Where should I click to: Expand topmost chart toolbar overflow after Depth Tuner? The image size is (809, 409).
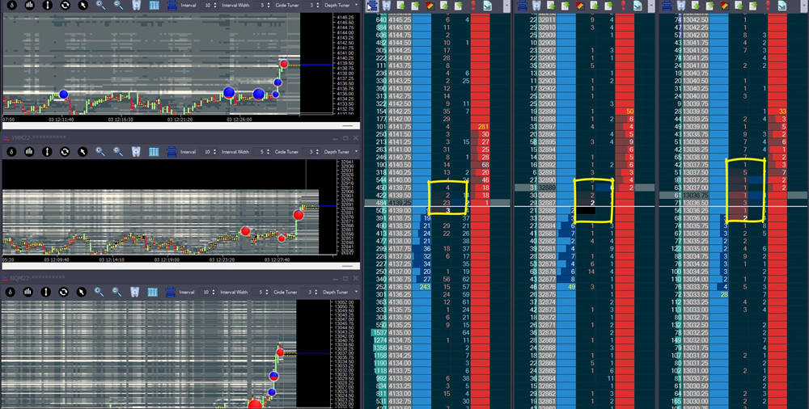pos(357,5)
